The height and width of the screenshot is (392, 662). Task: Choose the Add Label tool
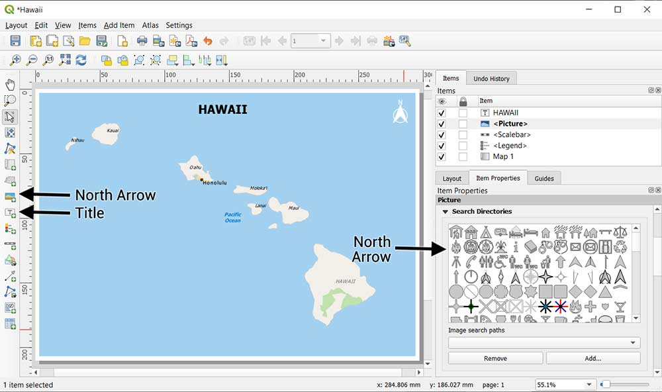tap(10, 213)
